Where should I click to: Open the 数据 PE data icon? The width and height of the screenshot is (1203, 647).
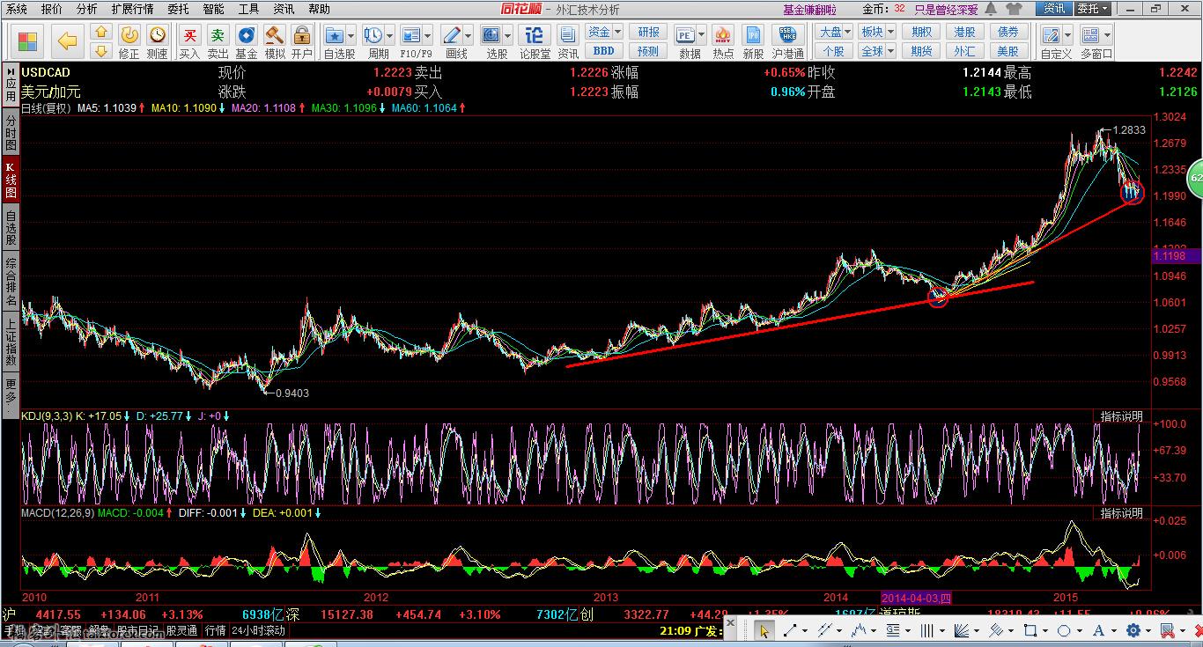(x=685, y=35)
